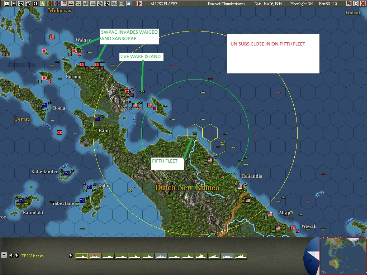
Task: Click the 'OP' toolbar button
Action: [x=114, y=4]
